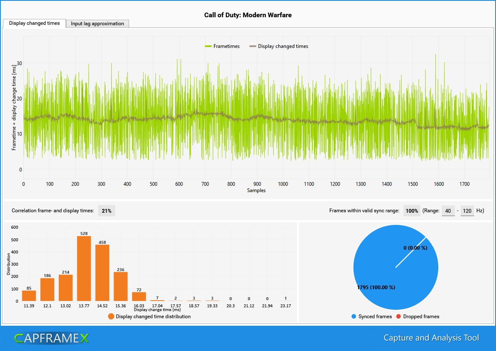The image size is (496, 351).
Task: Switch to the Input lag approximation tab
Action: tap(97, 24)
